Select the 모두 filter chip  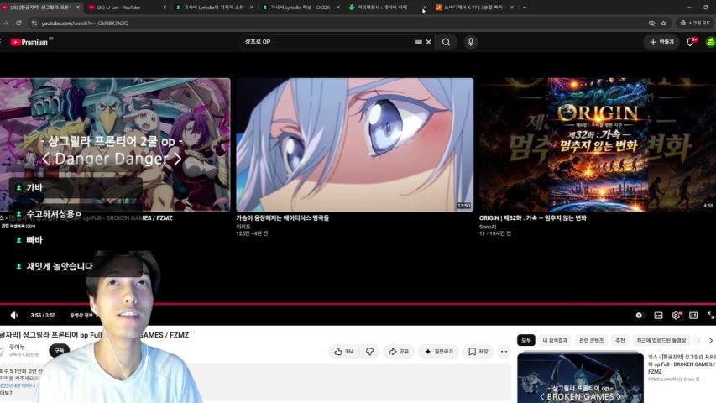point(526,340)
